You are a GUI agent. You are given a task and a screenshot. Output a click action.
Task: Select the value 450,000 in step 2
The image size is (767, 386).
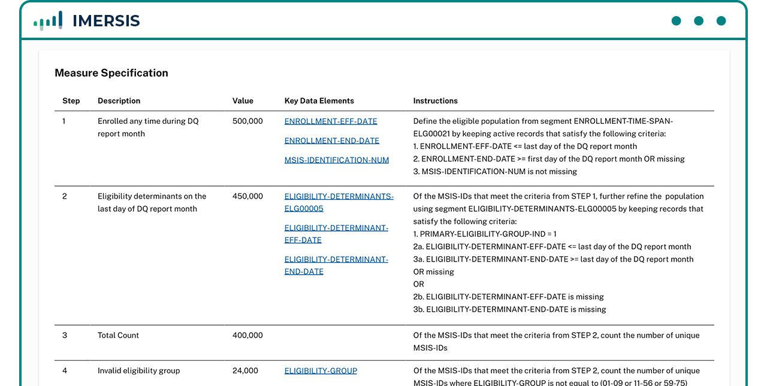point(247,196)
